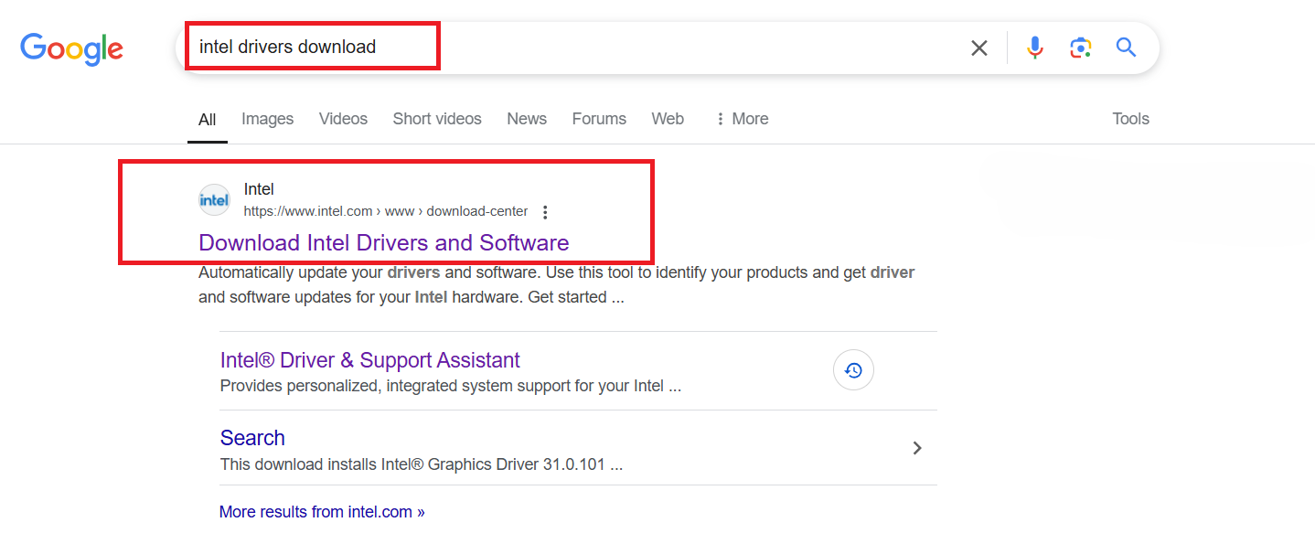Open the More search filters dropdown

(x=742, y=119)
